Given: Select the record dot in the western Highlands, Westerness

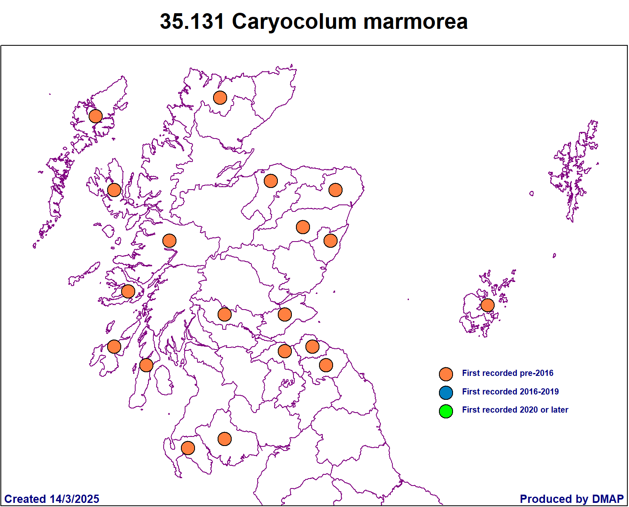Looking at the screenshot, I should pyautogui.click(x=169, y=241).
